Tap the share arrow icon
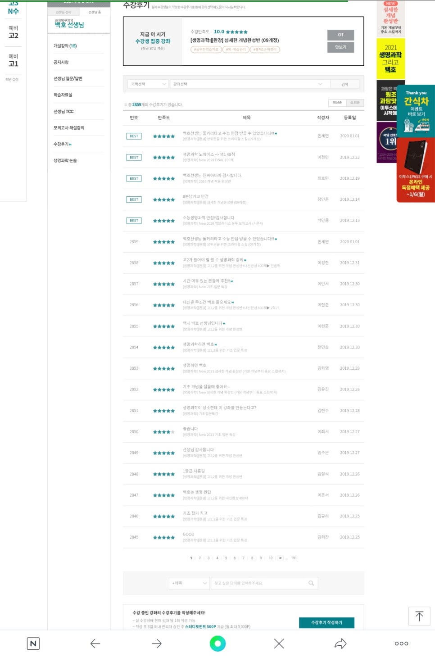Screen dimensions: 435x657 click(340, 643)
